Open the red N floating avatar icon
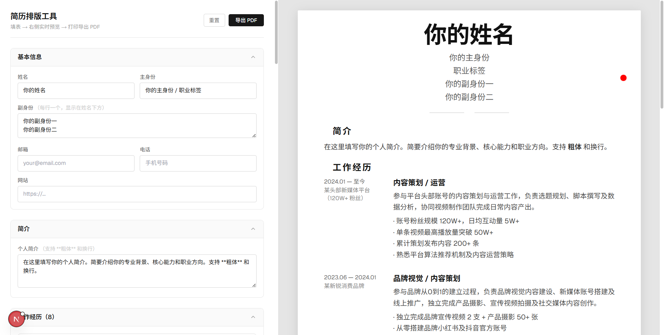This screenshot has width=664, height=335. coord(16,319)
